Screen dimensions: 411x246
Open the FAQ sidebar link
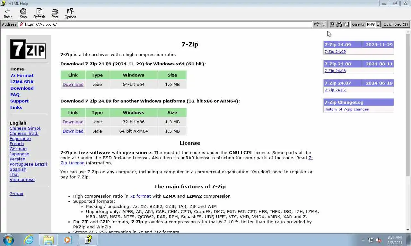(x=15, y=94)
